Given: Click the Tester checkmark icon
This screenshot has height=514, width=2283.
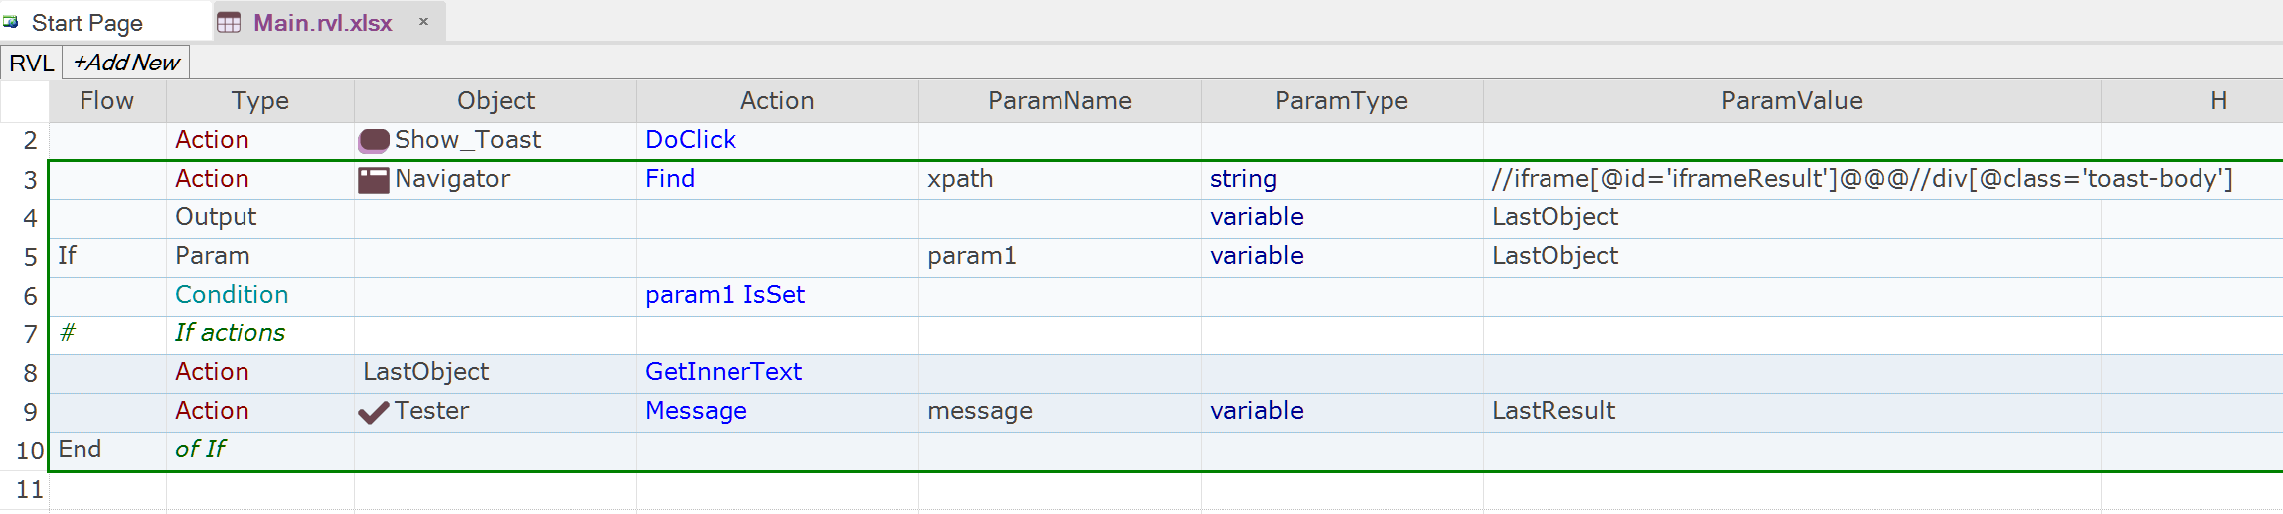Looking at the screenshot, I should coord(374,412).
